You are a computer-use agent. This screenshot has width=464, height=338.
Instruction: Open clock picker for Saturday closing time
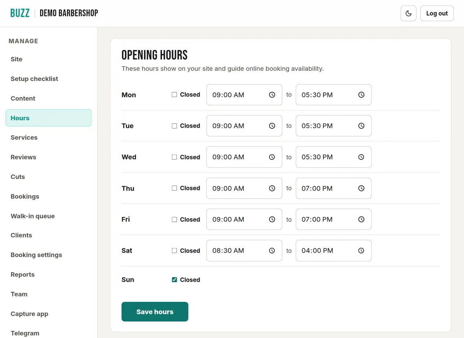pos(361,250)
